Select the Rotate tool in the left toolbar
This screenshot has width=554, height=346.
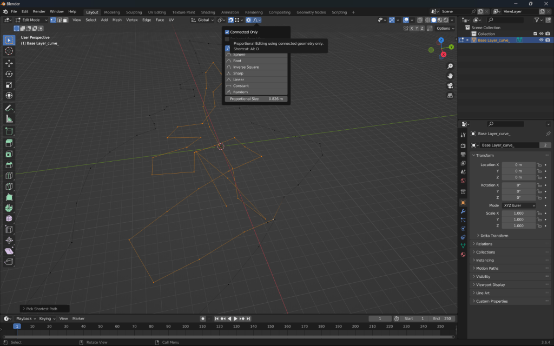click(x=9, y=74)
